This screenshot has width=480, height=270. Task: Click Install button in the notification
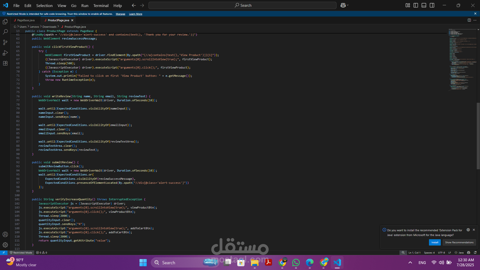(435, 242)
